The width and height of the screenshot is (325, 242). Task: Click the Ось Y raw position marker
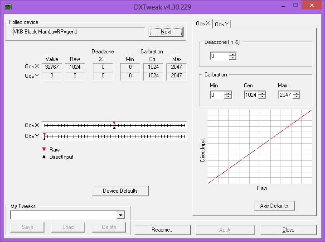click(x=44, y=134)
